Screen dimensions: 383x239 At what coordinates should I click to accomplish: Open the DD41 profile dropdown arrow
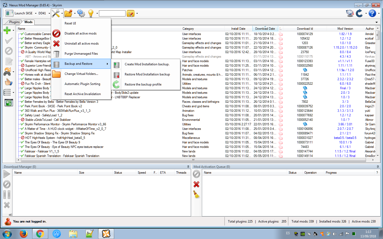[49, 13]
